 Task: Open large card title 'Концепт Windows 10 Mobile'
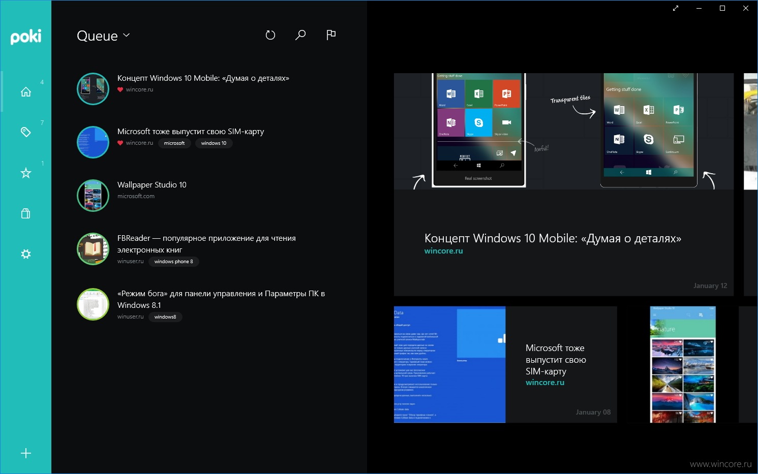point(553,238)
